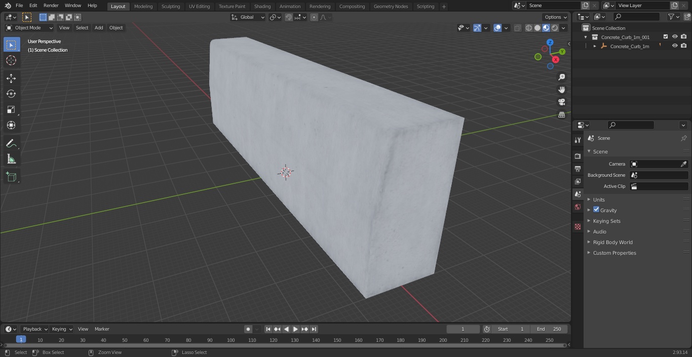
Task: Switch to wireframe viewport shading
Action: point(528,28)
